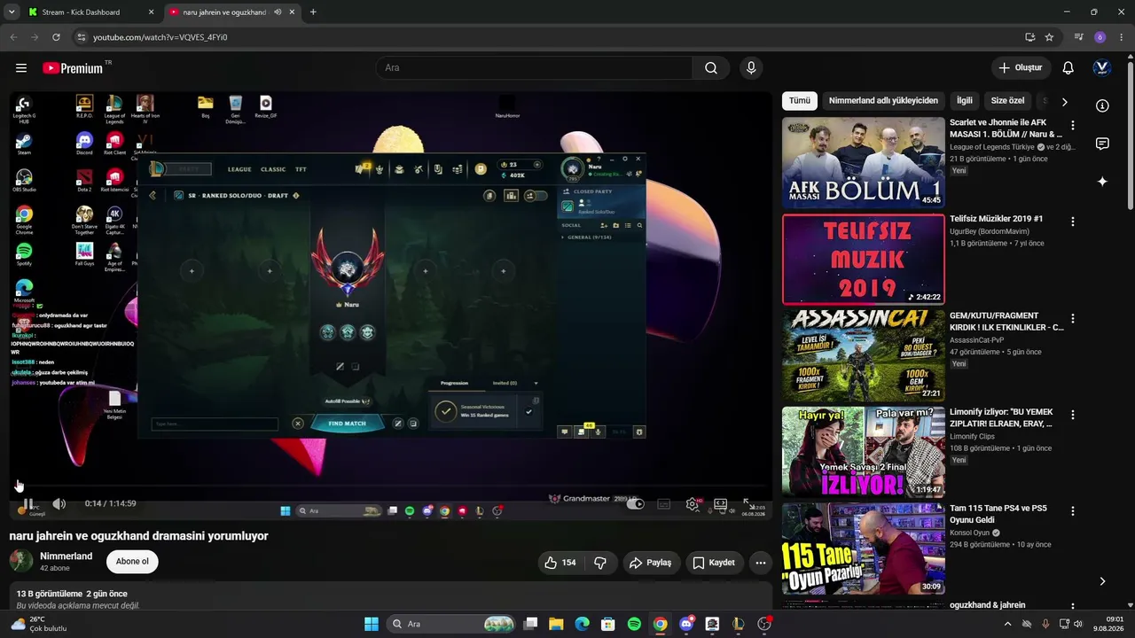
Task: Open the AI sparkle Ask panel icon
Action: click(x=1102, y=182)
